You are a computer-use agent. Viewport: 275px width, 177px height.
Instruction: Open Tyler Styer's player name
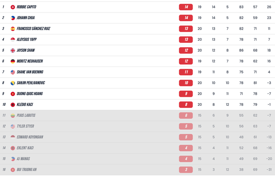click(25, 127)
